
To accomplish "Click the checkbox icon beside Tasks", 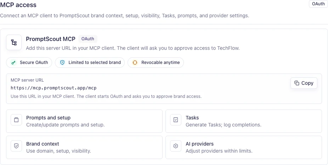I will pos(176,120).
